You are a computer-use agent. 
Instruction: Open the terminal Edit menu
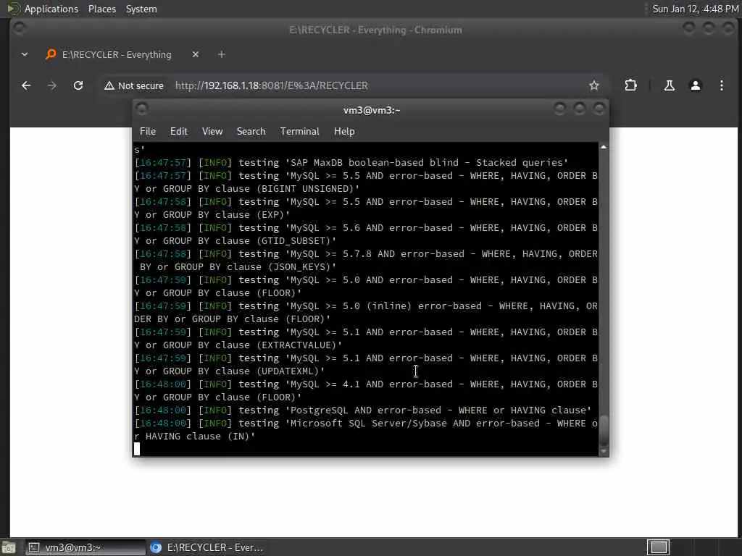178,132
